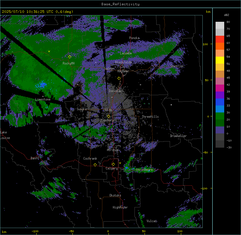Click the blue reflectivity cell west of Strathmore

coord(127,168)
